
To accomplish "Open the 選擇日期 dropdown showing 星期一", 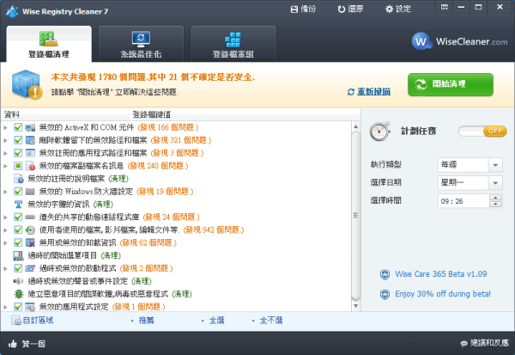I will 470,182.
